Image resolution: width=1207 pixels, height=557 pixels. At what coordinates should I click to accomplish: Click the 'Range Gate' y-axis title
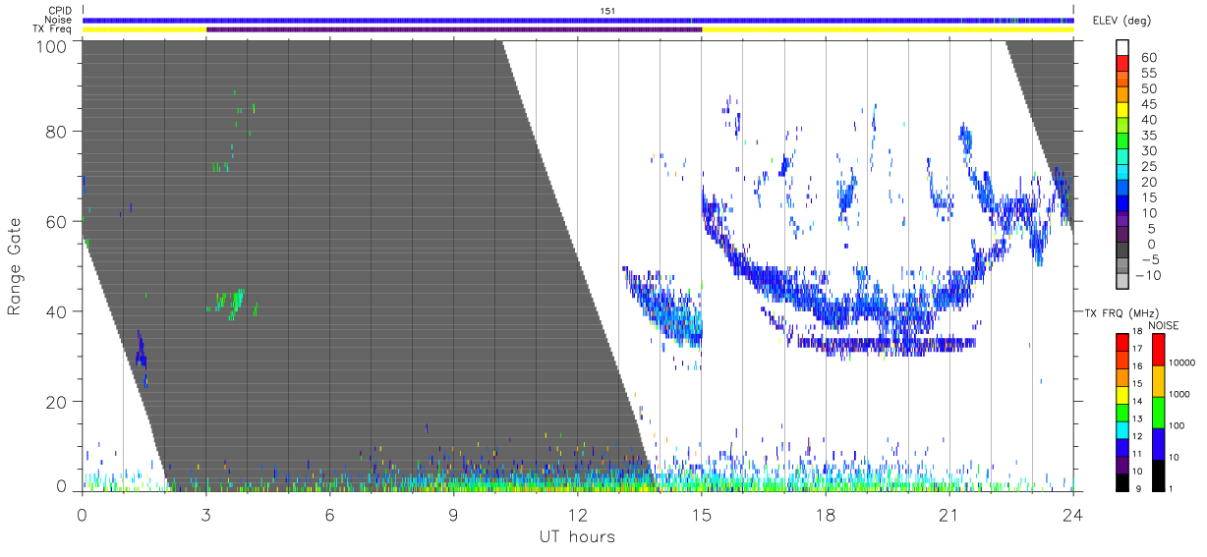point(15,268)
